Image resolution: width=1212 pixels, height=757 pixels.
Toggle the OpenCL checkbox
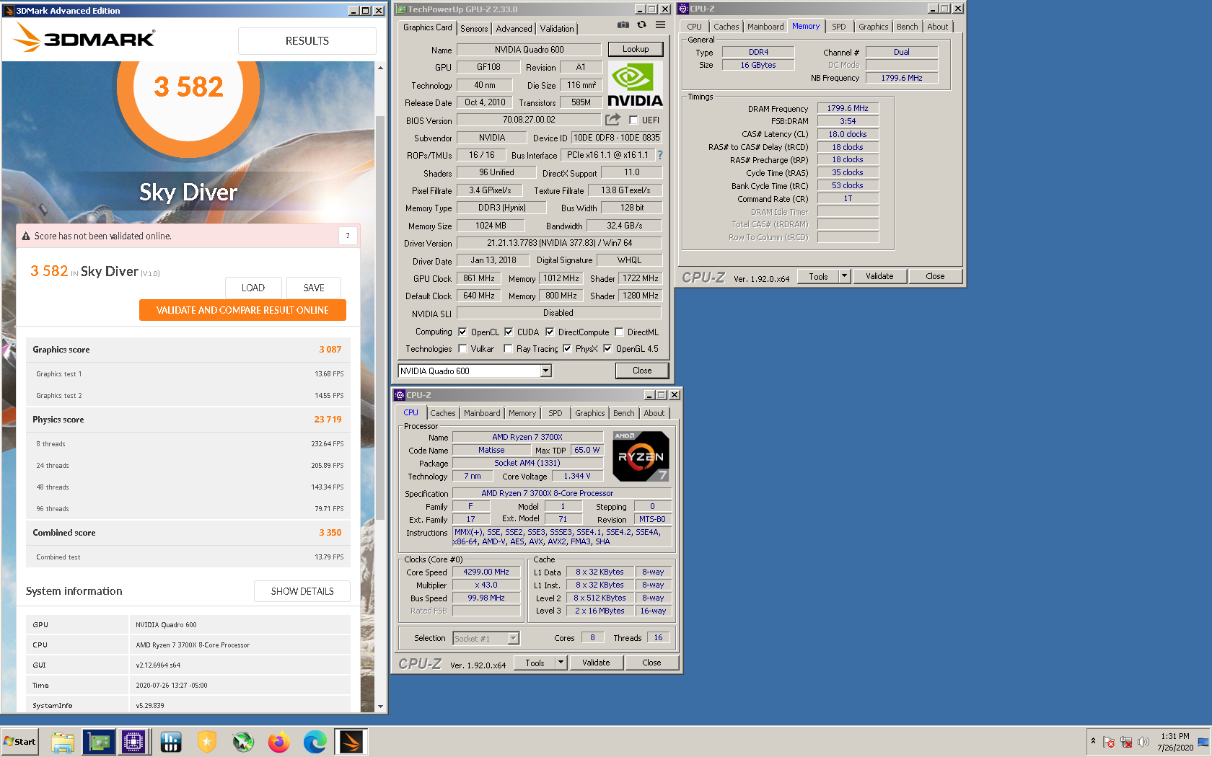462,332
